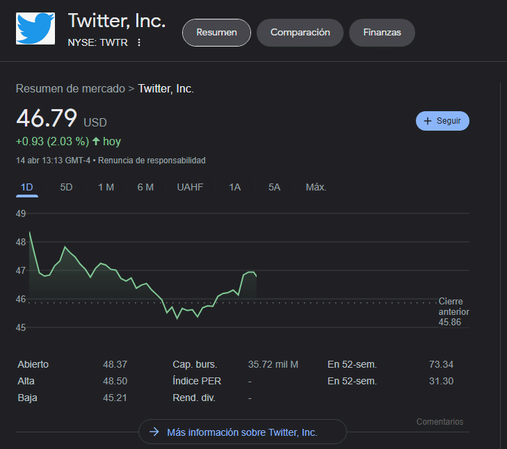
Task: Click the end point of the price line chart
Action: point(256,276)
